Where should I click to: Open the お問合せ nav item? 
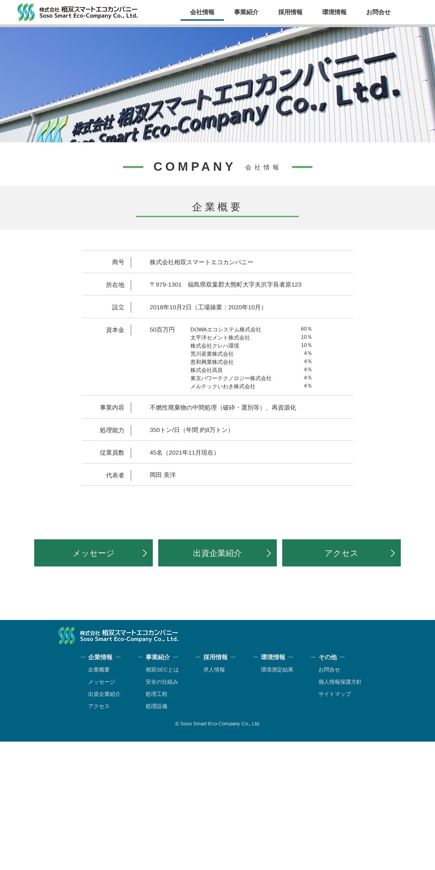coord(378,12)
